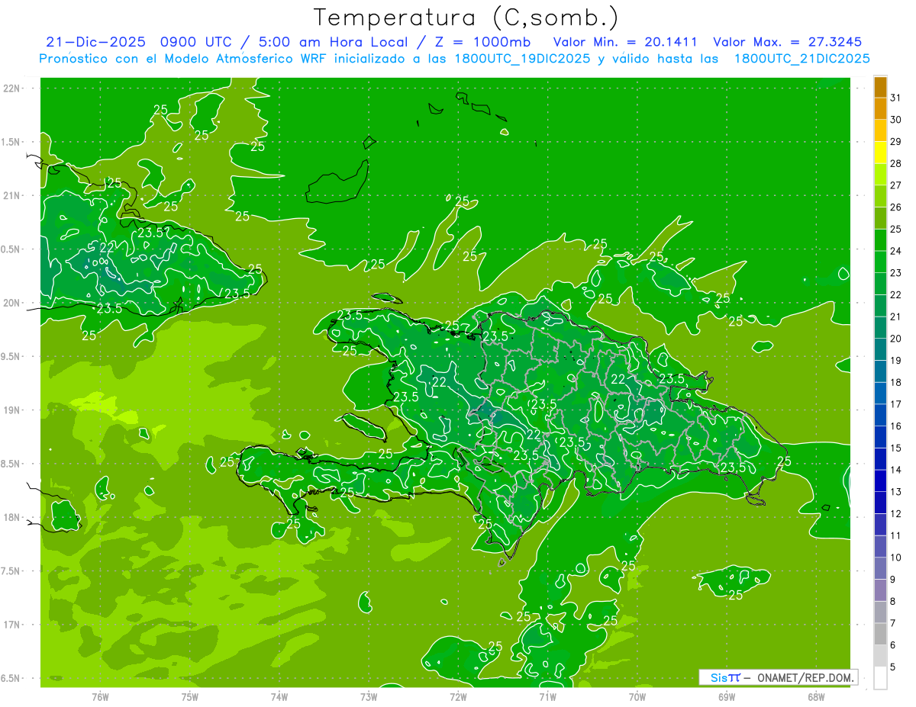The width and height of the screenshot is (916, 707).
Task: Click the '69W' longitude axis label
Action: [x=727, y=698]
